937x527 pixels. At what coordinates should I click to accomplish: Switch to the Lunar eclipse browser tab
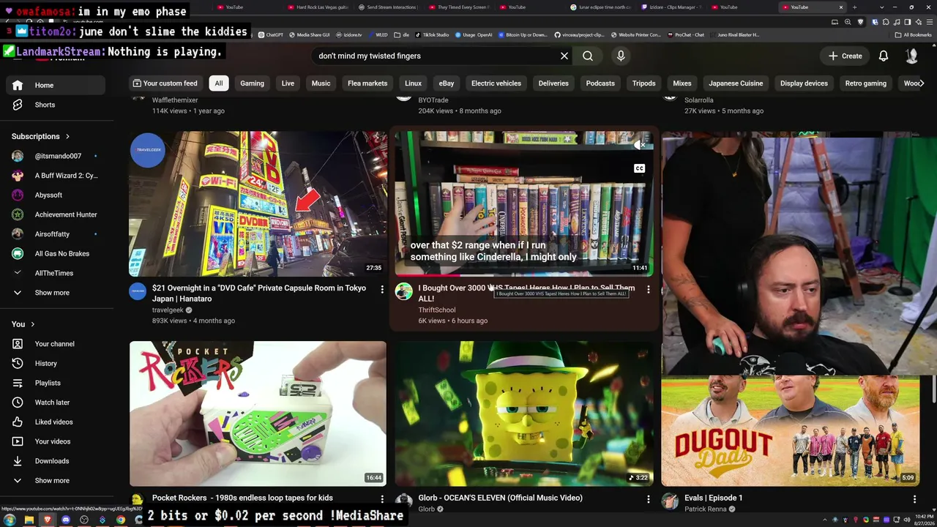[x=600, y=7]
